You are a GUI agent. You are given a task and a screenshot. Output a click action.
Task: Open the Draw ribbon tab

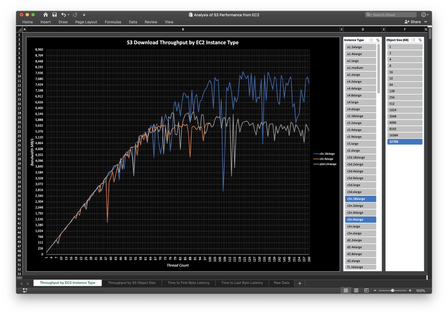tap(63, 22)
